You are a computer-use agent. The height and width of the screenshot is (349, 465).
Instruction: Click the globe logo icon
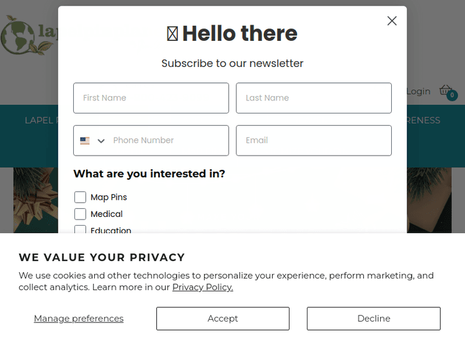[x=17, y=36]
